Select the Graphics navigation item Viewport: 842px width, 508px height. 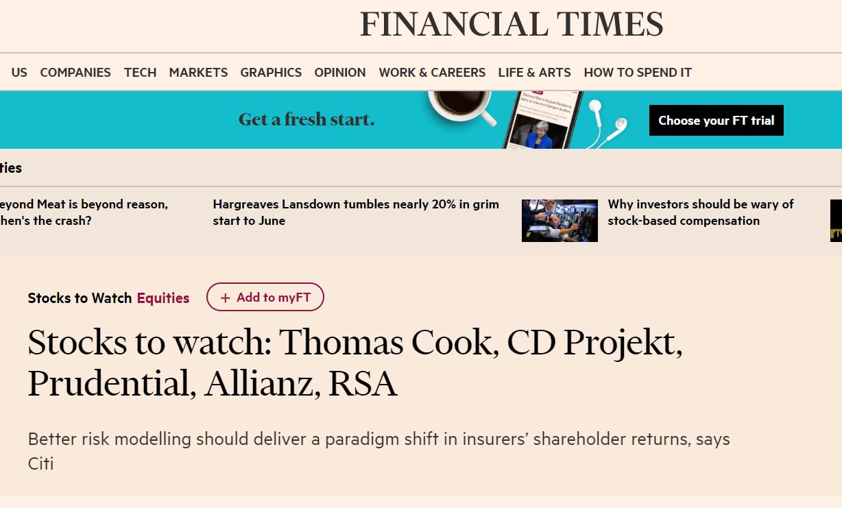click(271, 72)
